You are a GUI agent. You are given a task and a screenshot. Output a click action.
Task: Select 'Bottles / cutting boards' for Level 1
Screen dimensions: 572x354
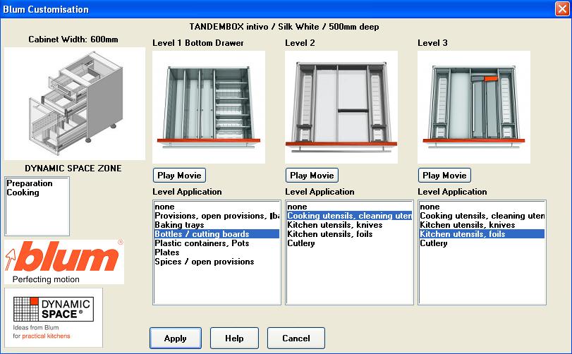(x=217, y=234)
